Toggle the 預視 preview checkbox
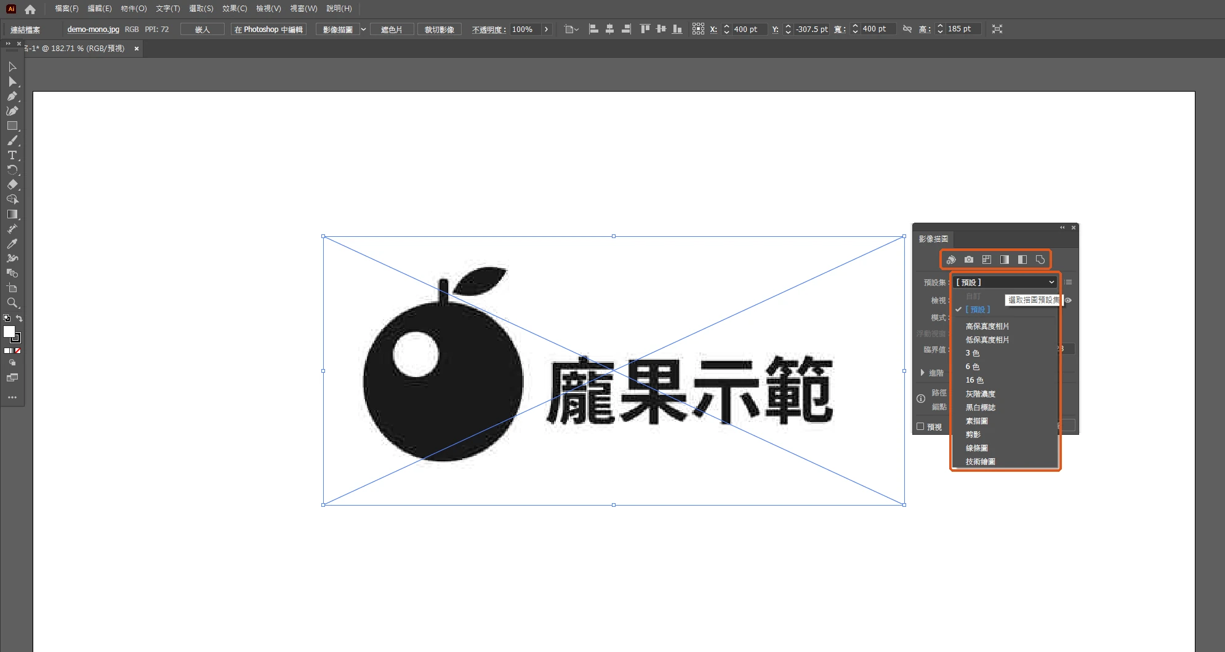The width and height of the screenshot is (1225, 652). 920,426
